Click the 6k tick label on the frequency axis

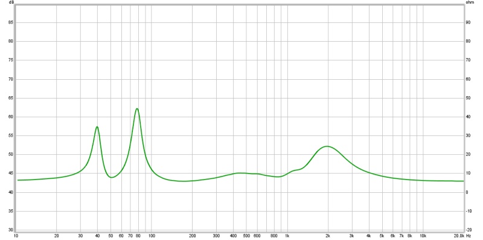[x=393, y=236]
